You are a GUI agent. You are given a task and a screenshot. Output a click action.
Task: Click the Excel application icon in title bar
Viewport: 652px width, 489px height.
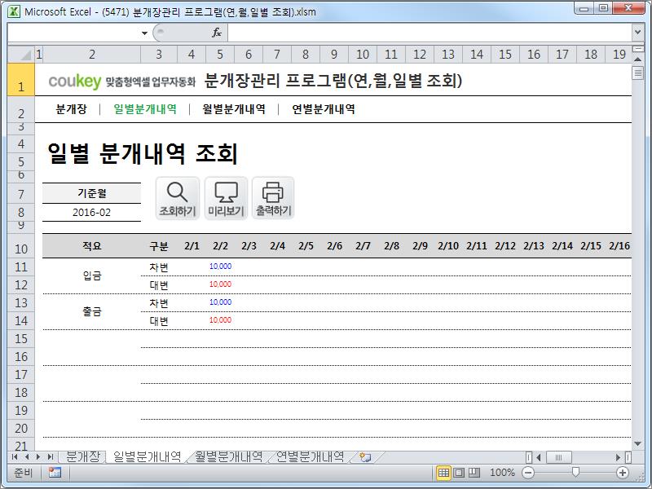point(14,11)
